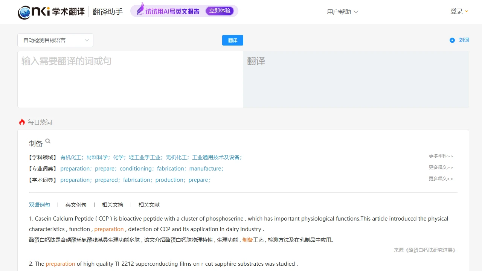Click the 立即体验 pill button on banner
This screenshot has height=271, width=482.
click(x=220, y=11)
